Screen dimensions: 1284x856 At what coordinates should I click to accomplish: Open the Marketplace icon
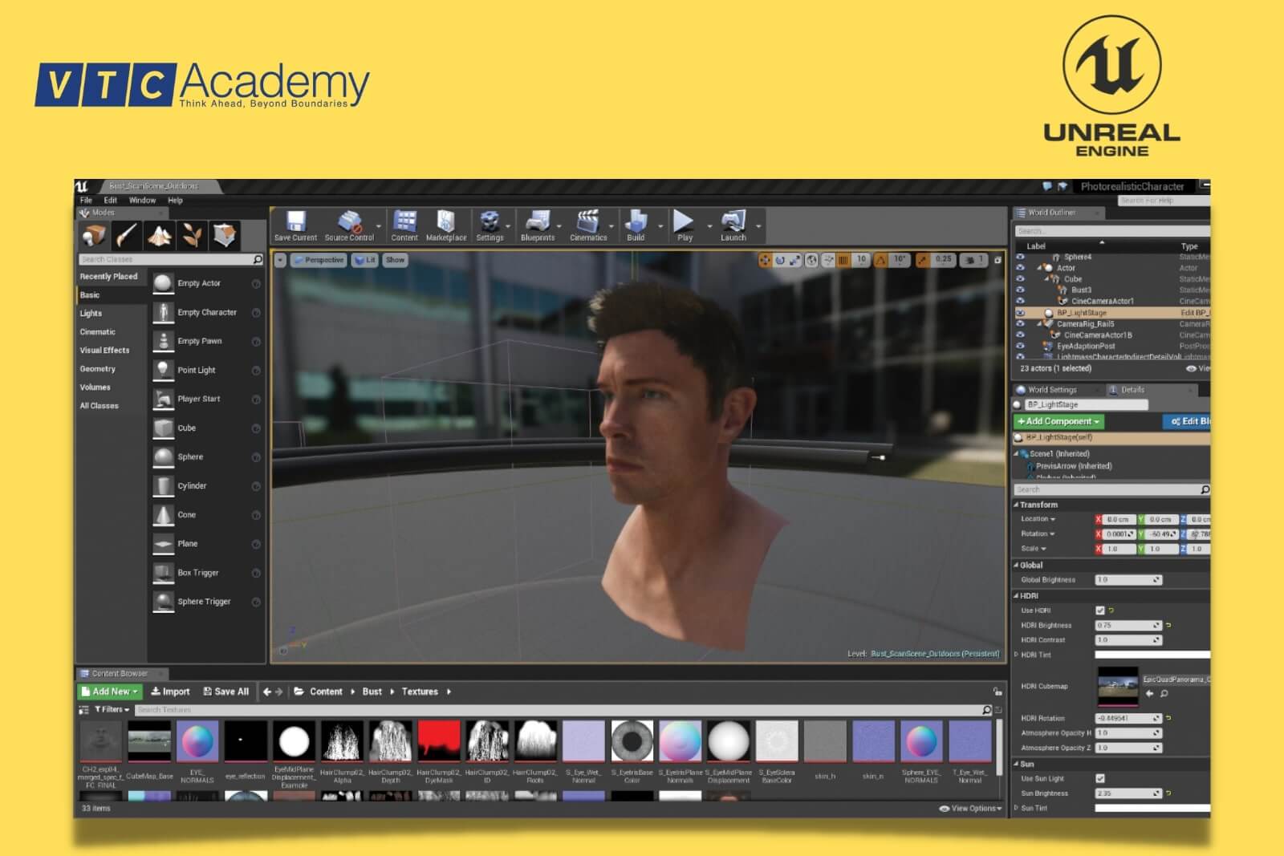pyautogui.click(x=445, y=222)
